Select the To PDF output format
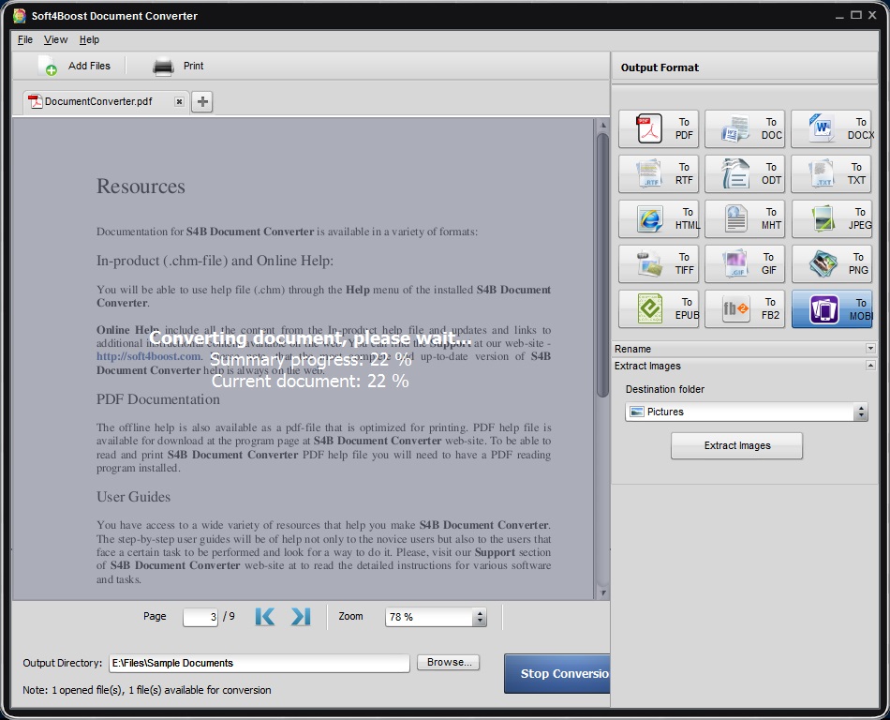Screen dimensions: 890x720 658,128
